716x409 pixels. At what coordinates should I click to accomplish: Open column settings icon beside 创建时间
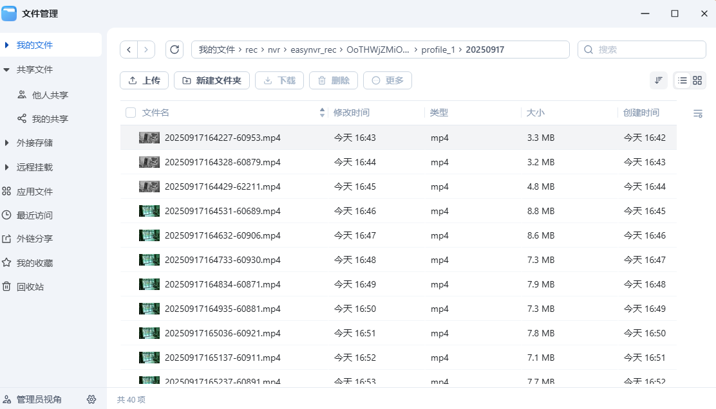coord(697,114)
